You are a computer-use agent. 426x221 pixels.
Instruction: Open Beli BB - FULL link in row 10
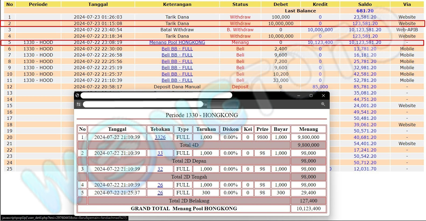[177, 74]
